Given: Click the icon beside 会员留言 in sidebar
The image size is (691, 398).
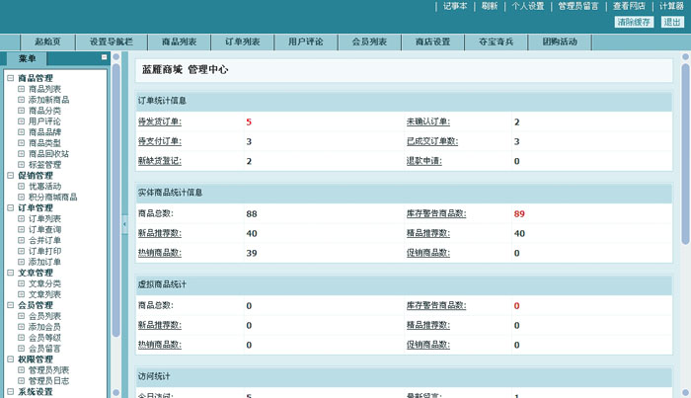Looking at the screenshot, I should 21,349.
